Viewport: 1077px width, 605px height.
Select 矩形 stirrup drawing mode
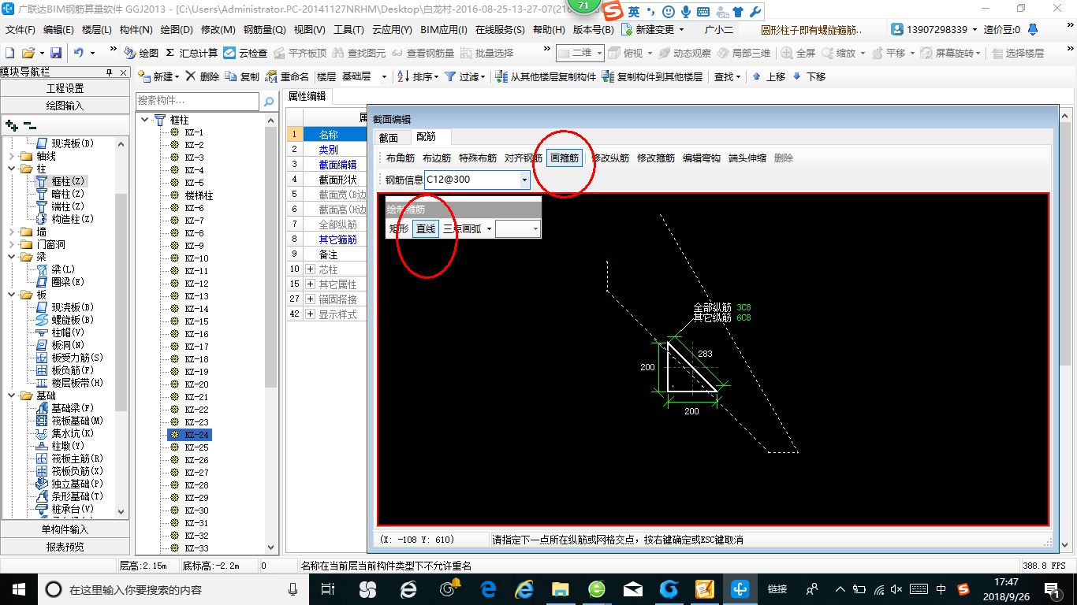(x=399, y=229)
